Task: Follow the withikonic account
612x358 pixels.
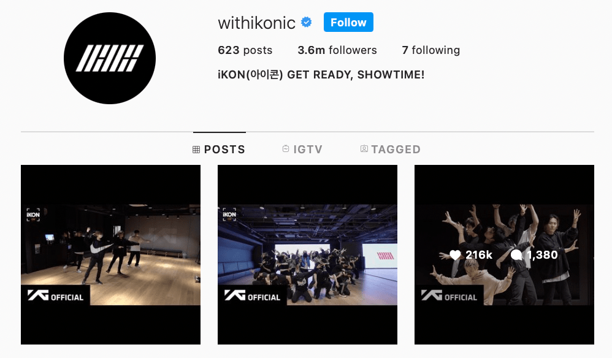Action: point(348,22)
